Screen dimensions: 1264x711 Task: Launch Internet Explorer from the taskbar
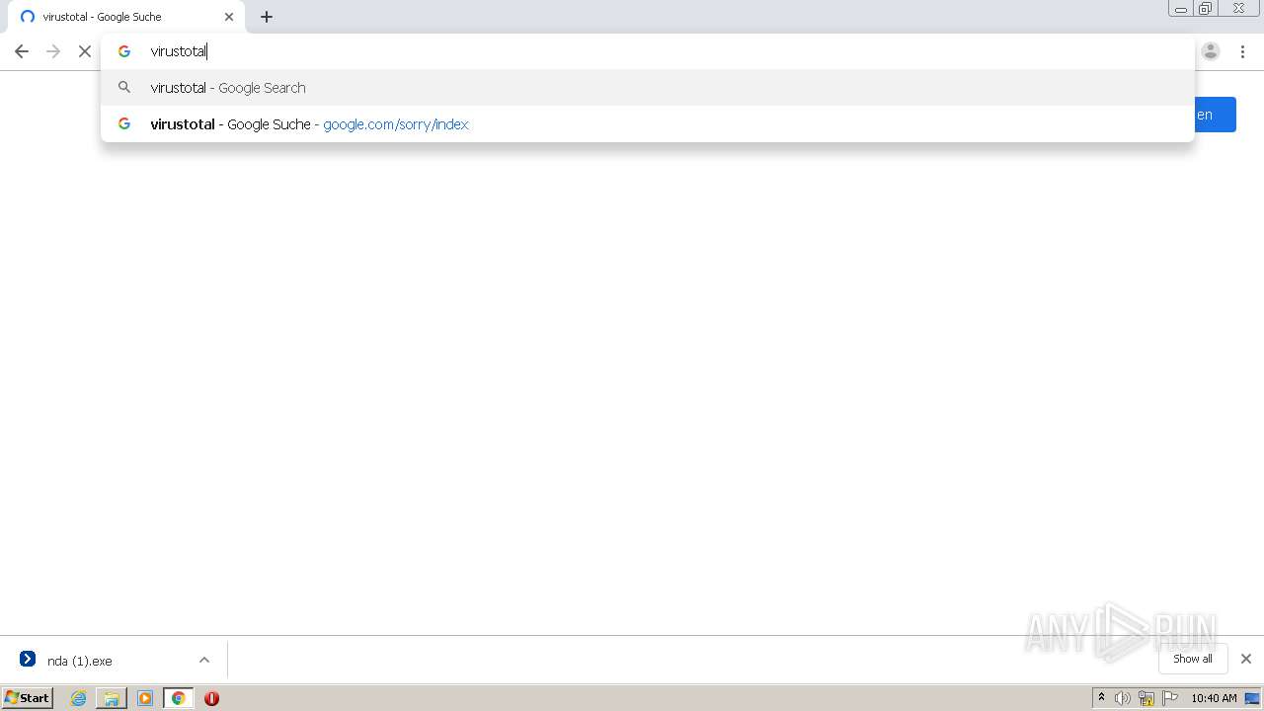[79, 698]
